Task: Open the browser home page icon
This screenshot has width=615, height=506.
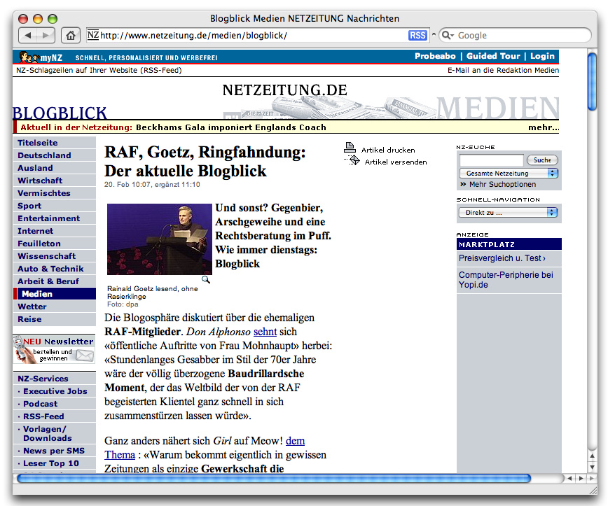Action: point(71,35)
